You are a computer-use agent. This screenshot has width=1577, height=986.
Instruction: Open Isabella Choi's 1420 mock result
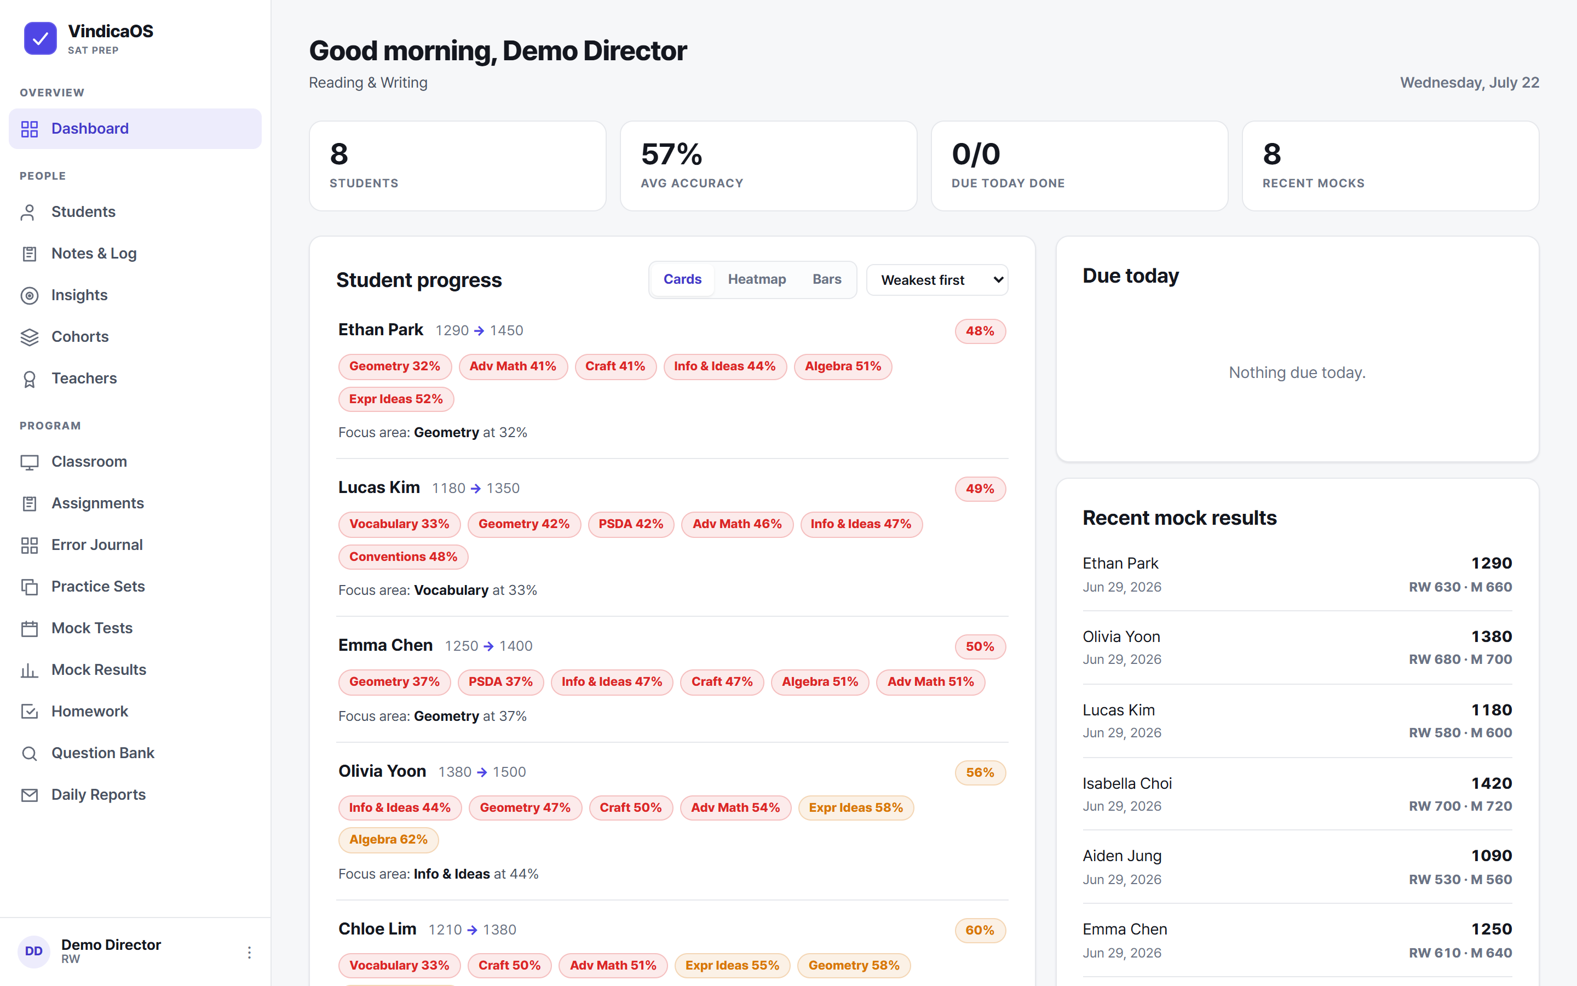pos(1297,794)
